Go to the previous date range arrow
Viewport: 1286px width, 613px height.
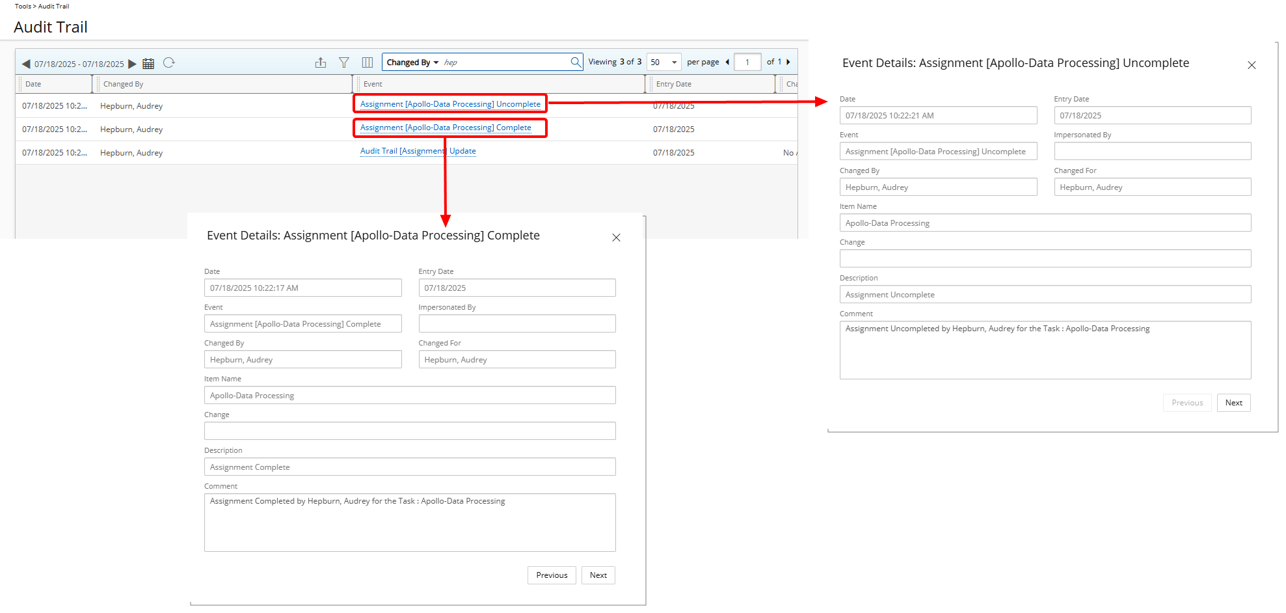[25, 63]
